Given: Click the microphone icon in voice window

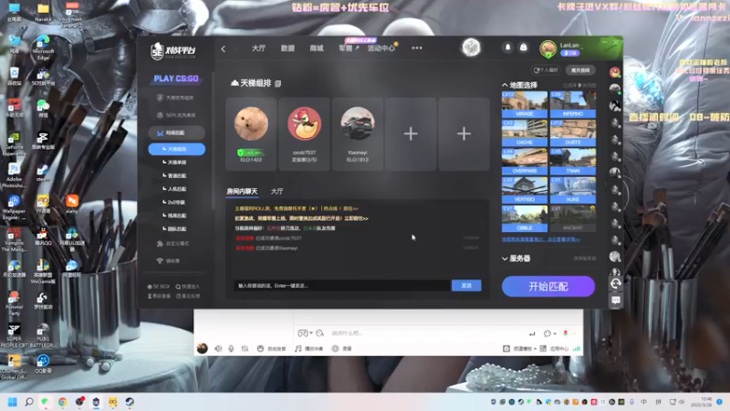Looking at the screenshot, I should pos(231,349).
